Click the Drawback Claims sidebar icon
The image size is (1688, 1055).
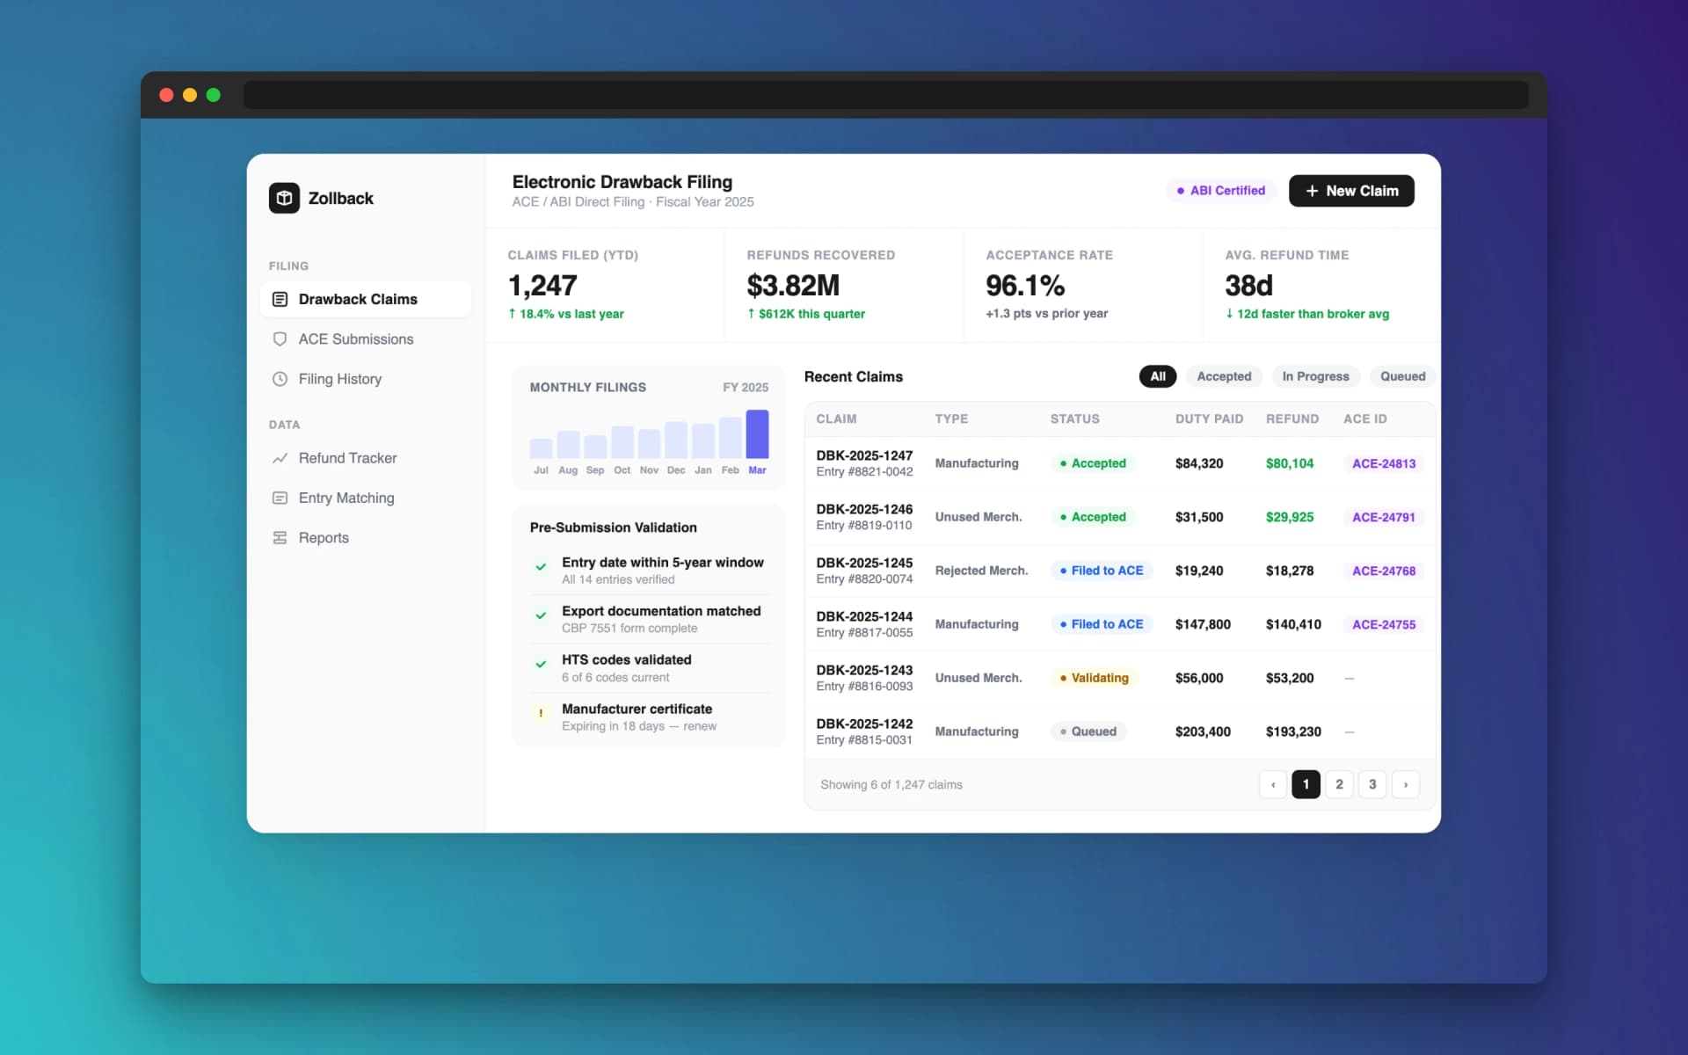(x=280, y=299)
